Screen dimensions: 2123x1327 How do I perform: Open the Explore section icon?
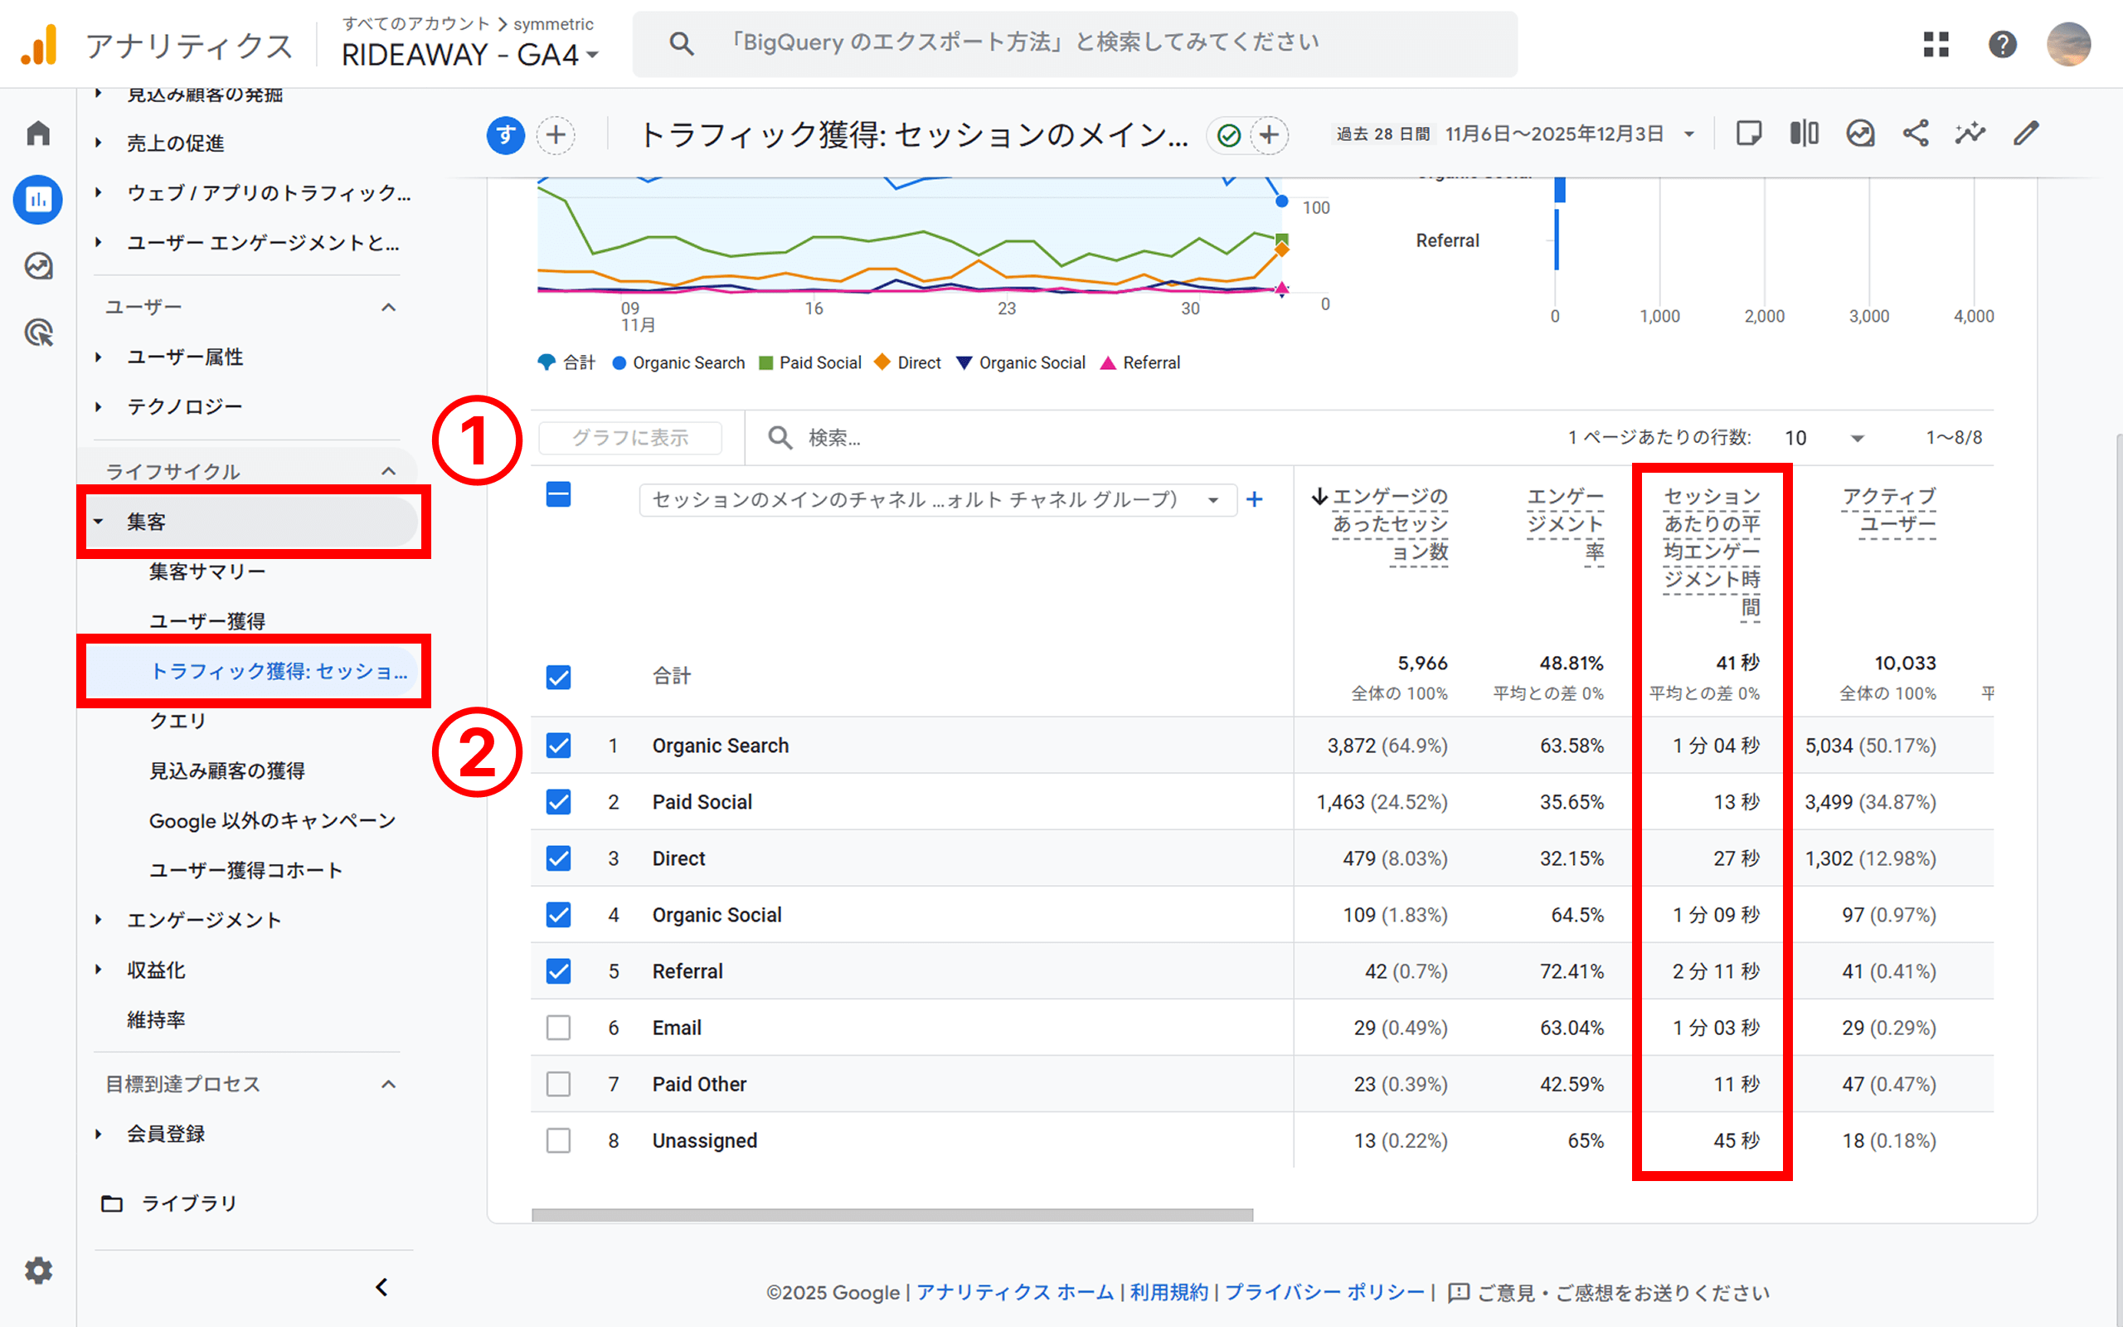click(37, 266)
